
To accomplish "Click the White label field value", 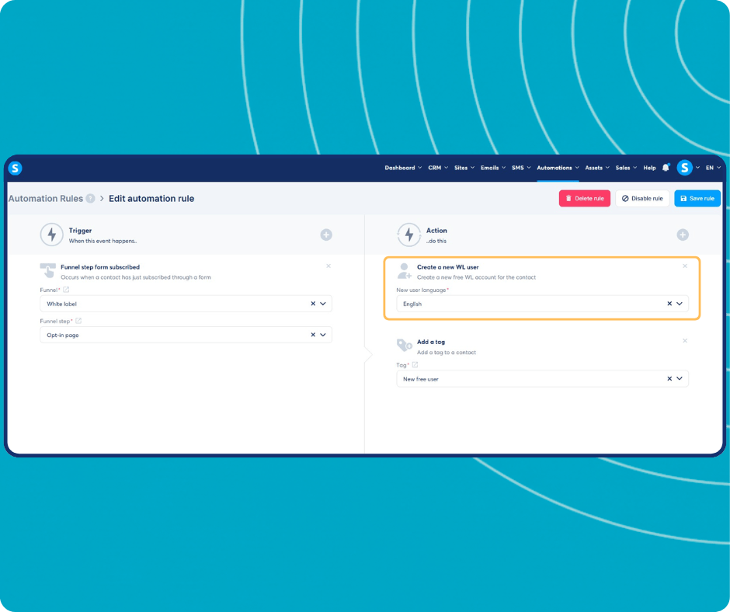I will pos(61,304).
